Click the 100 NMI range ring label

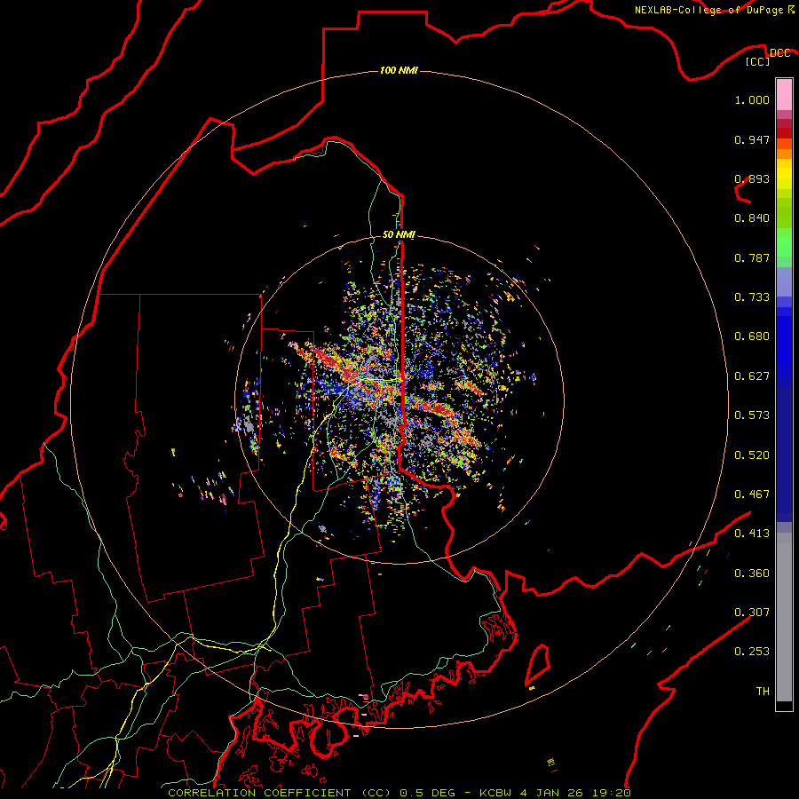[399, 70]
